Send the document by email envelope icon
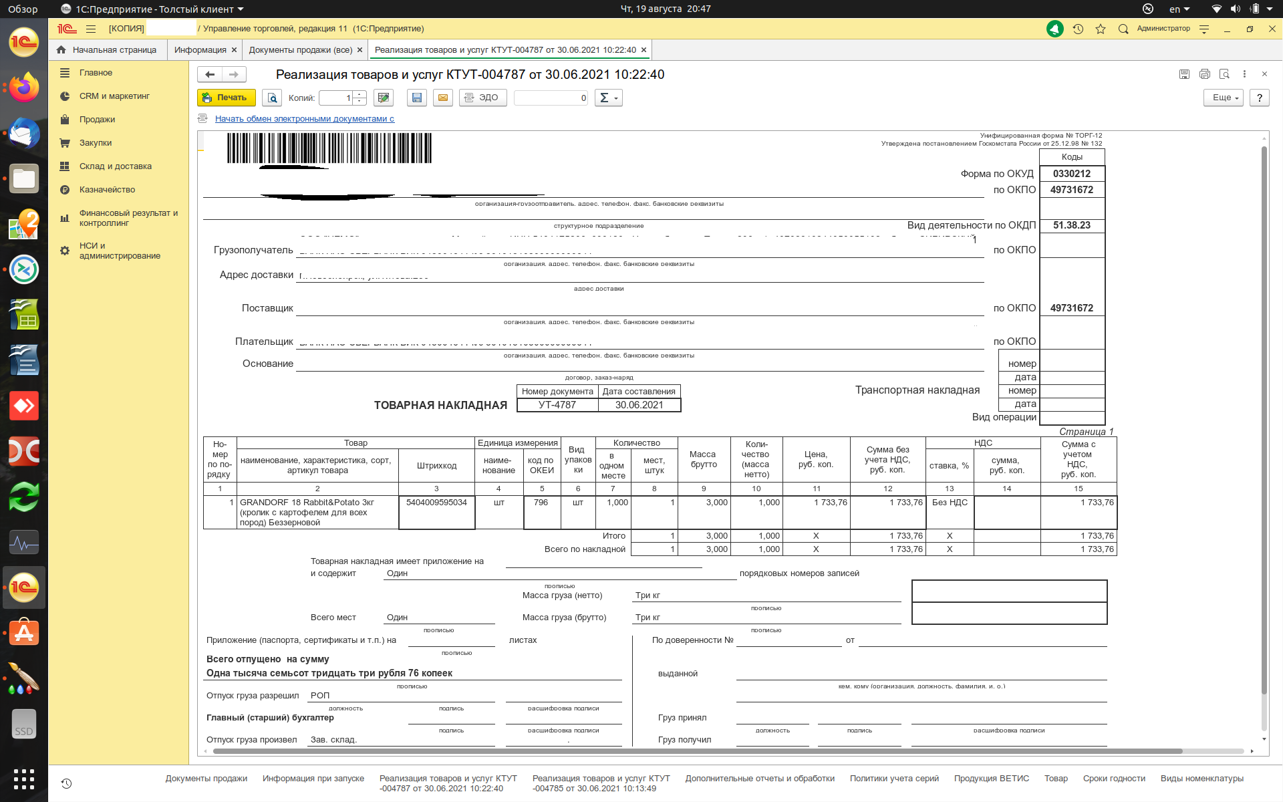Viewport: 1283px width, 802px height. [442, 98]
